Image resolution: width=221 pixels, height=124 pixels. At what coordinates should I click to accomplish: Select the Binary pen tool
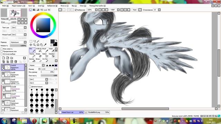(39, 60)
